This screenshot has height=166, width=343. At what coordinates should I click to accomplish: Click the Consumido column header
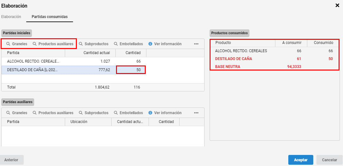coord(323,43)
